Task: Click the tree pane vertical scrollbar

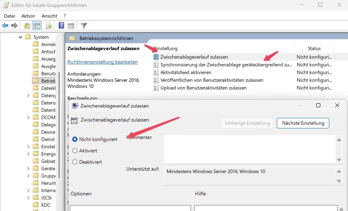Action: pos(59,125)
